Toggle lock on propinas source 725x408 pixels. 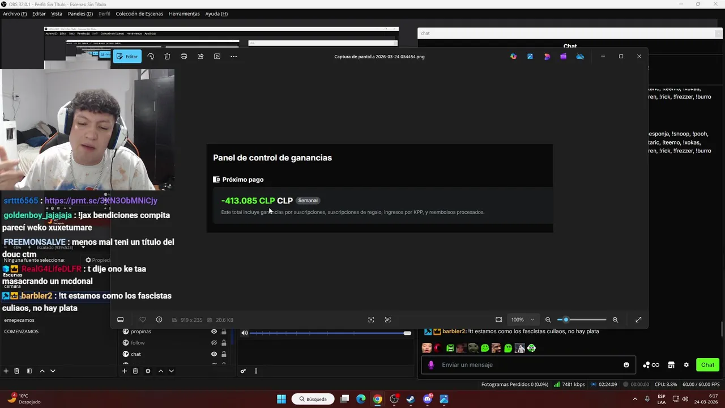point(224,331)
